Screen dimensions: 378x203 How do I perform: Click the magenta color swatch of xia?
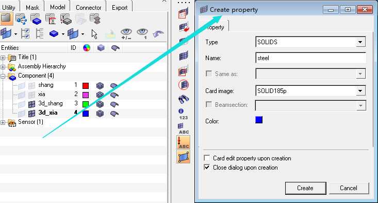86,95
